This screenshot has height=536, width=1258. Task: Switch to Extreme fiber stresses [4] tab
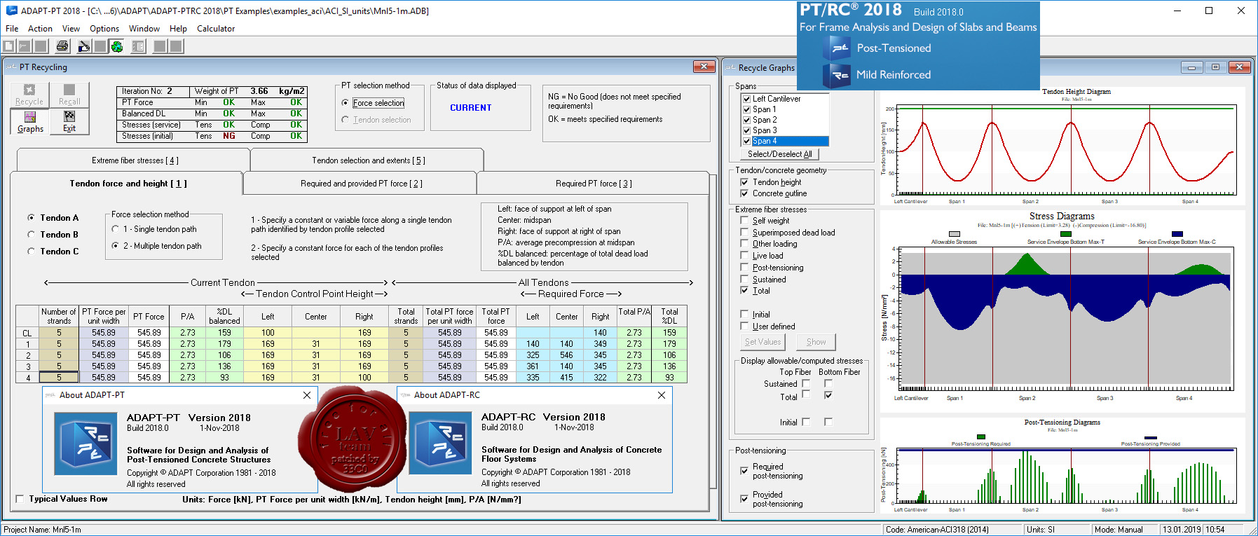(135, 160)
